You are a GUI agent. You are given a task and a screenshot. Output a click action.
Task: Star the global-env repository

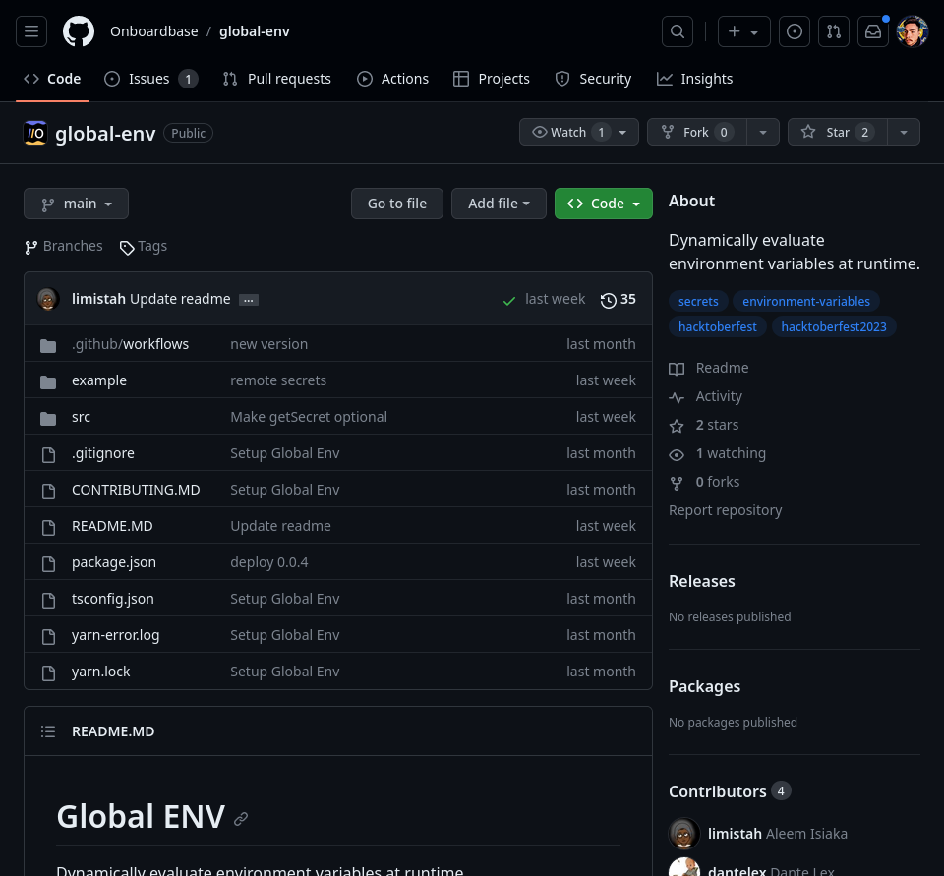pos(838,132)
